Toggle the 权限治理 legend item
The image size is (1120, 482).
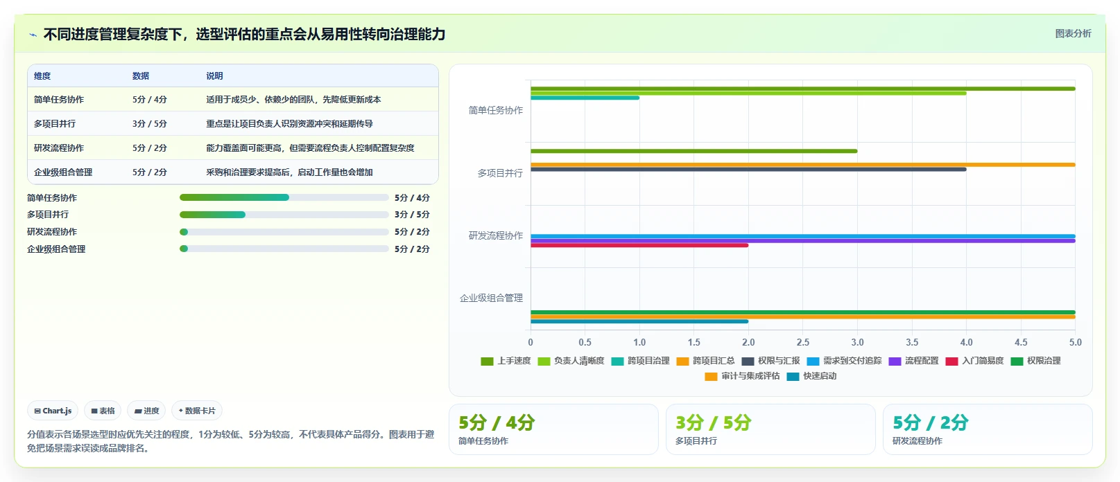1035,361
